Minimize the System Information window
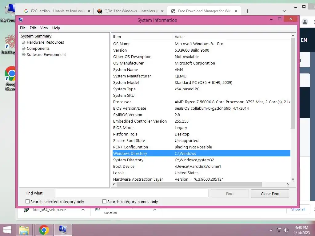315x236 pixels. (x=271, y=19)
